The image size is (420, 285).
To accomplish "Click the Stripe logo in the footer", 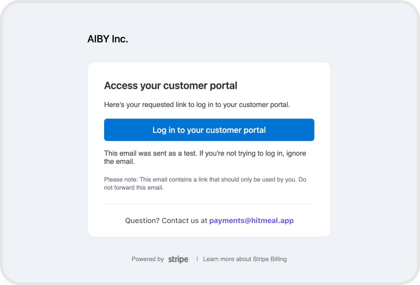I will pos(178,259).
